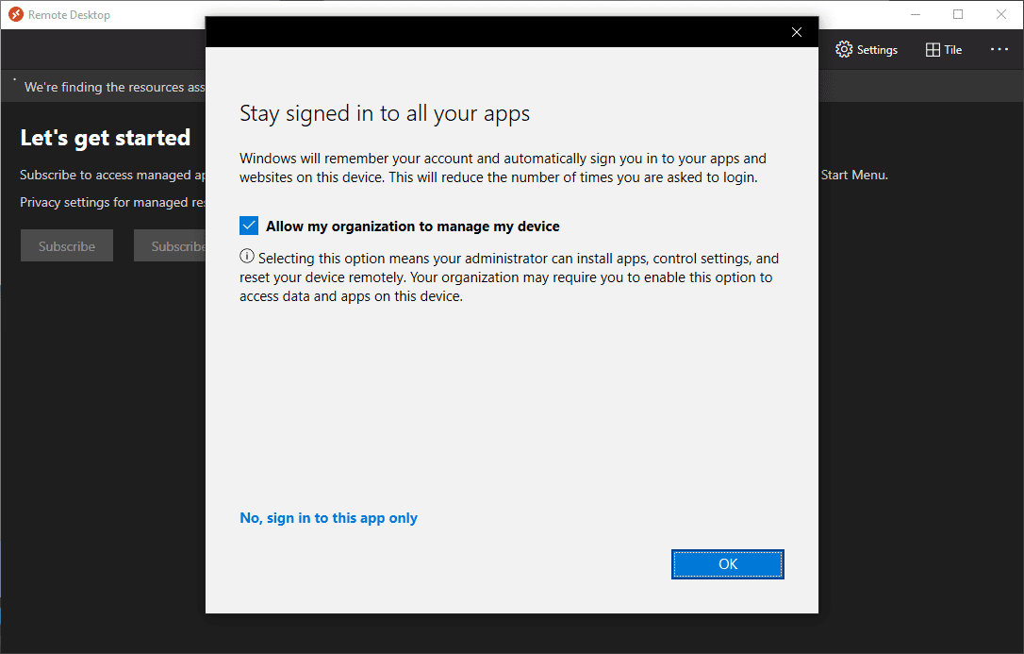Maximize the Remote Desktop window
1024x654 pixels.
958,14
